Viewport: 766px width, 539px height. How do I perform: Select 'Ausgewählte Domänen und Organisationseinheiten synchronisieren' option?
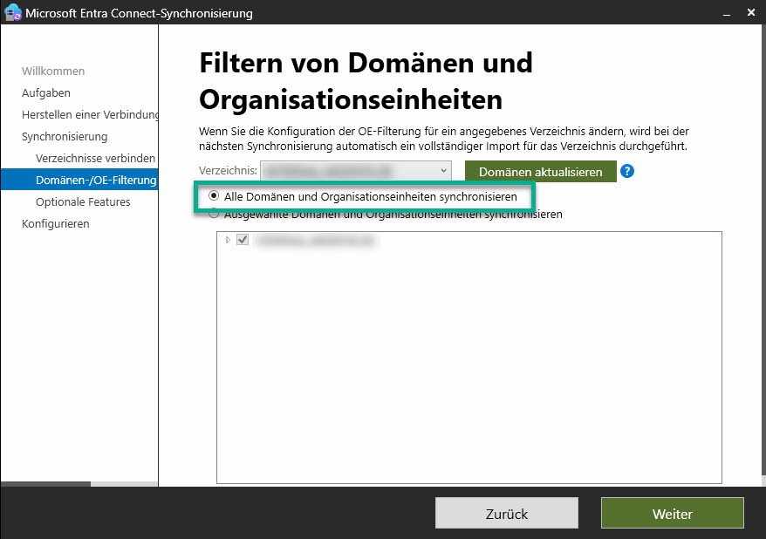pos(215,214)
